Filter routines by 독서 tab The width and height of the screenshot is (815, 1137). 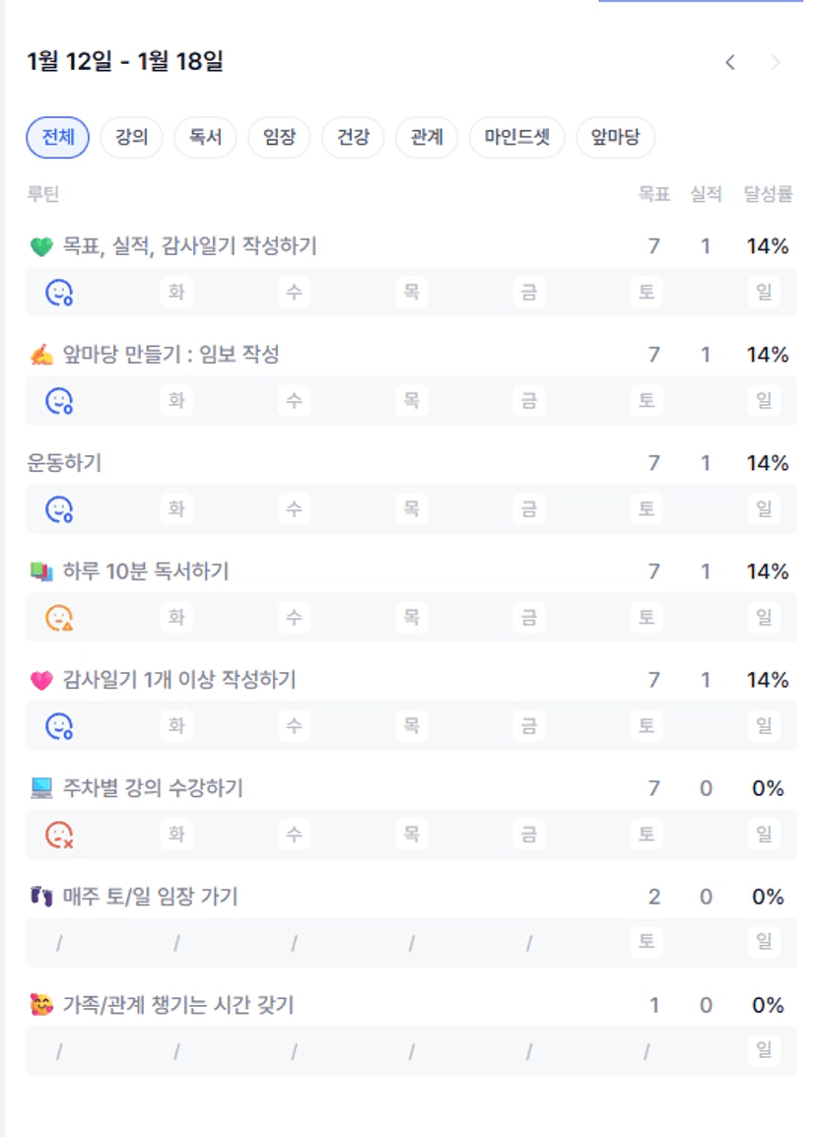tap(206, 138)
